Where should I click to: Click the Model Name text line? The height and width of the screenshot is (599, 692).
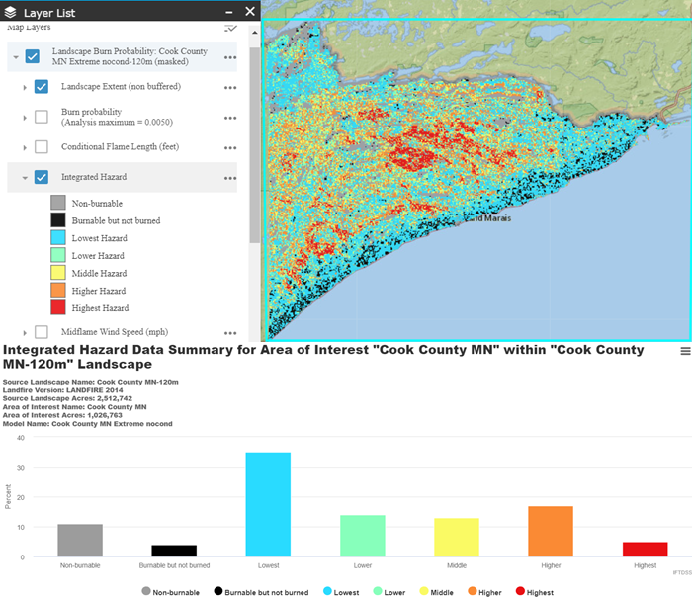point(87,424)
